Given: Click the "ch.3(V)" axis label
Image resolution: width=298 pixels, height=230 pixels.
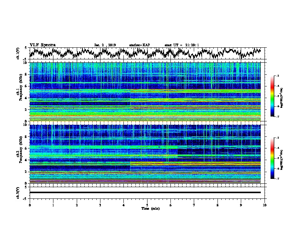Looking at the screenshot, I should 18,193.
